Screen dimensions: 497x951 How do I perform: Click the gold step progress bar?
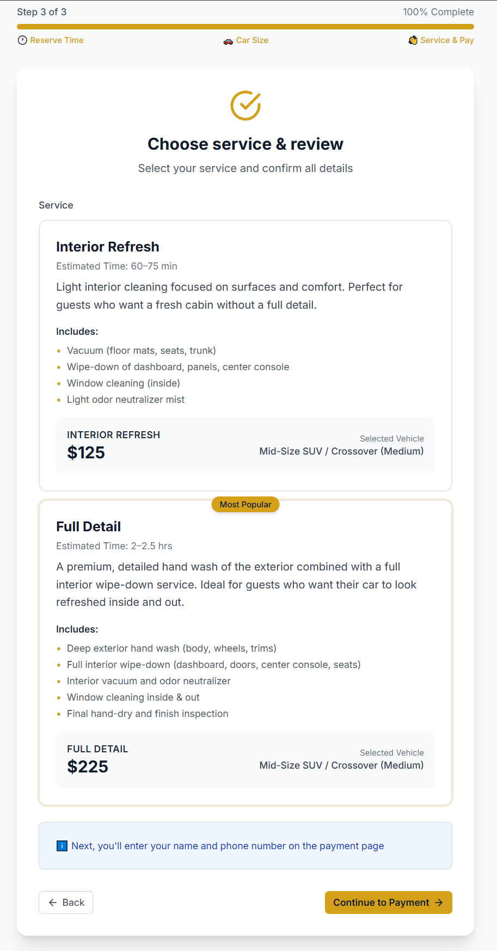coord(246,26)
